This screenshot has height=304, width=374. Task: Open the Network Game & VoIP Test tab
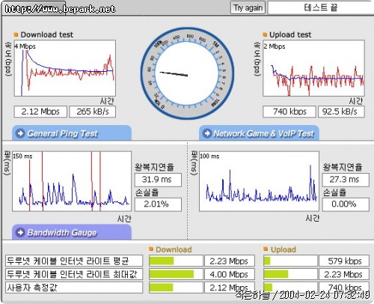point(259,133)
